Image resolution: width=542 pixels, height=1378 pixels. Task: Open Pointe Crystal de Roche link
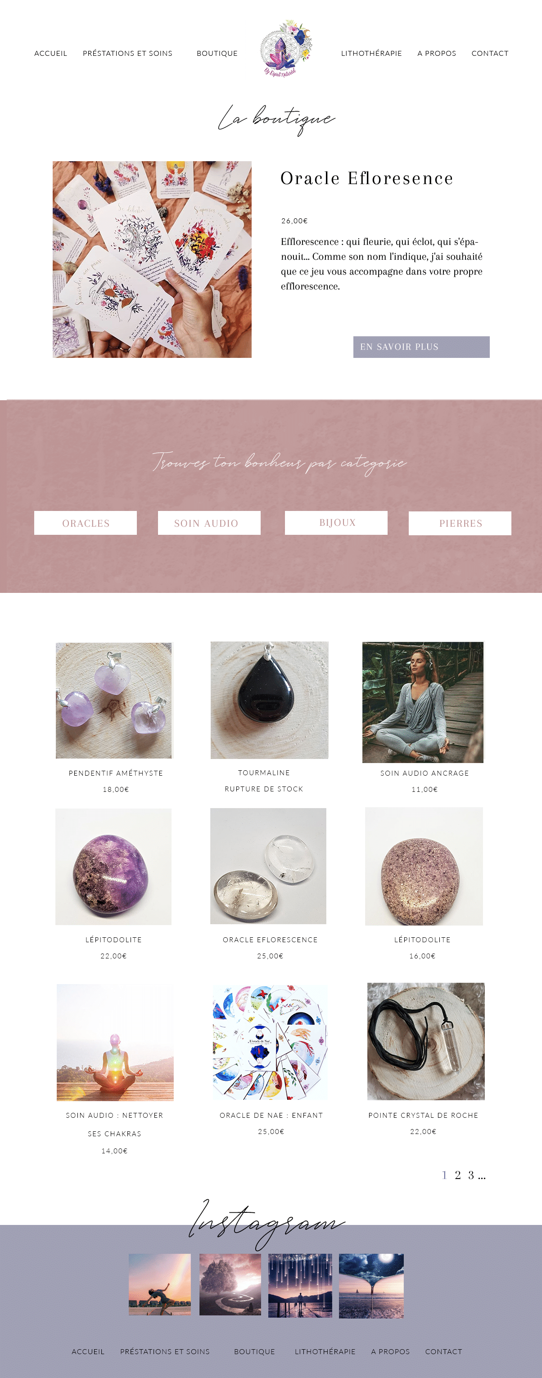coord(423,1115)
